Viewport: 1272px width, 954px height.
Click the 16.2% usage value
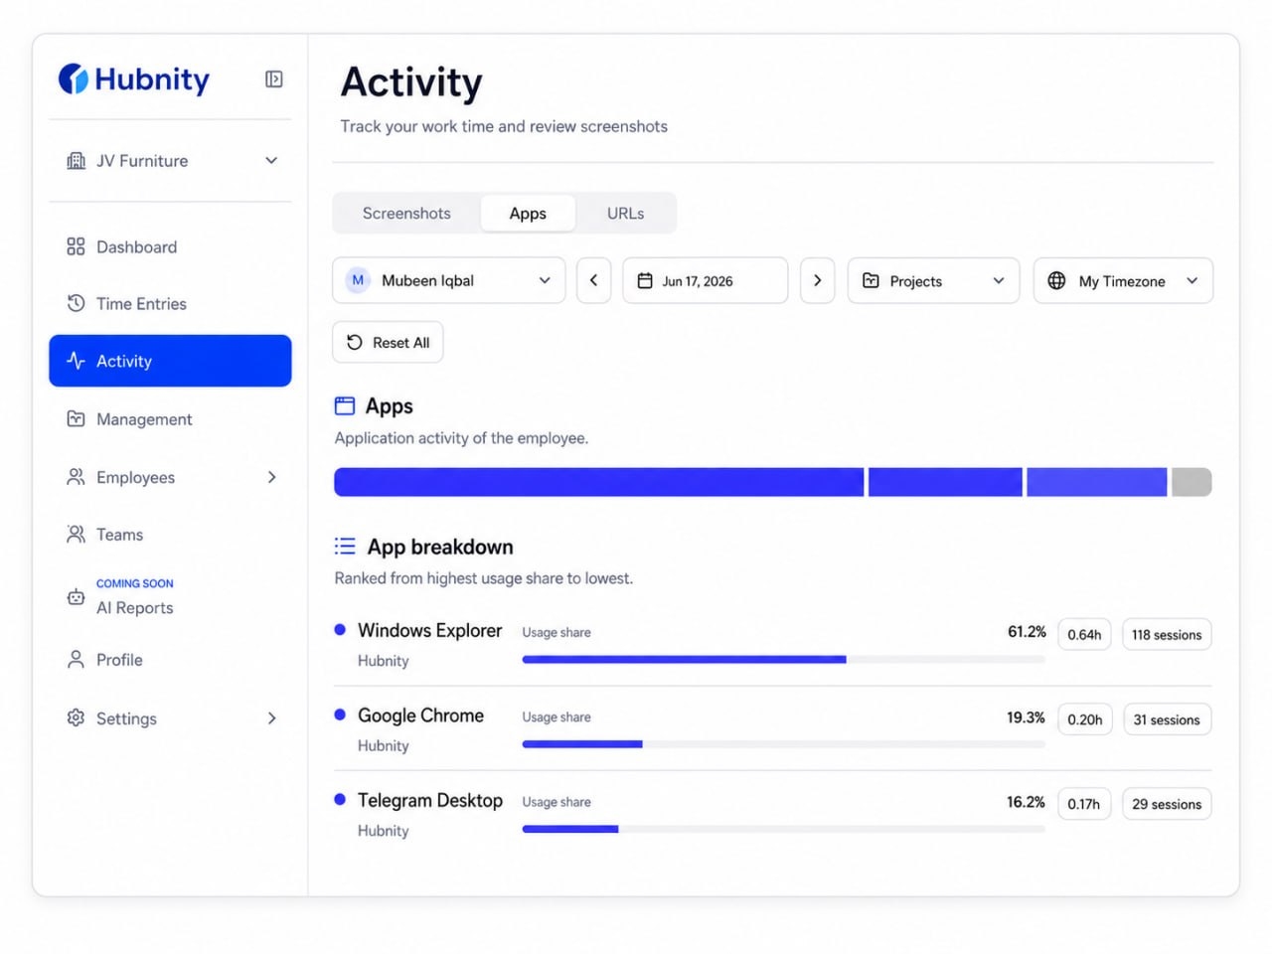(1026, 802)
